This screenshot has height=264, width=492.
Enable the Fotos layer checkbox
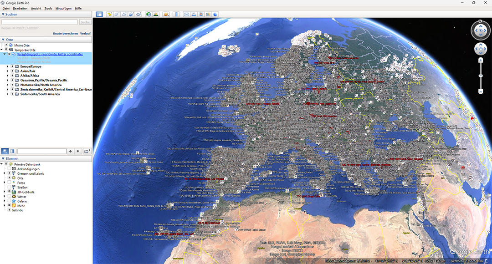pyautogui.click(x=9, y=183)
